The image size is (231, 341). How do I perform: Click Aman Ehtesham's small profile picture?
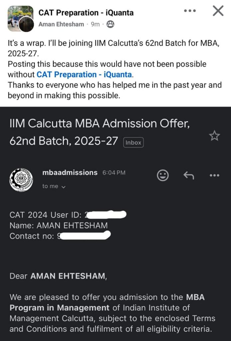click(26, 24)
